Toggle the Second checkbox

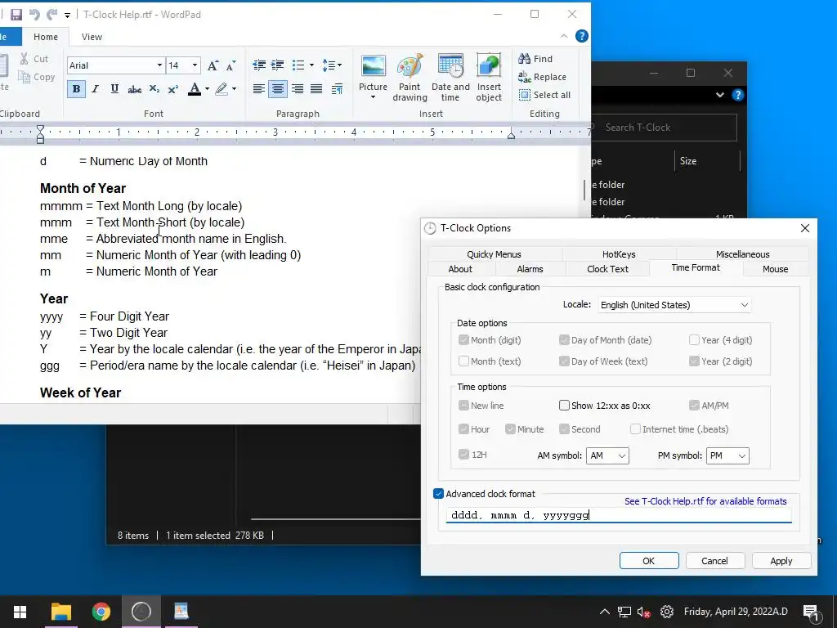(x=564, y=429)
